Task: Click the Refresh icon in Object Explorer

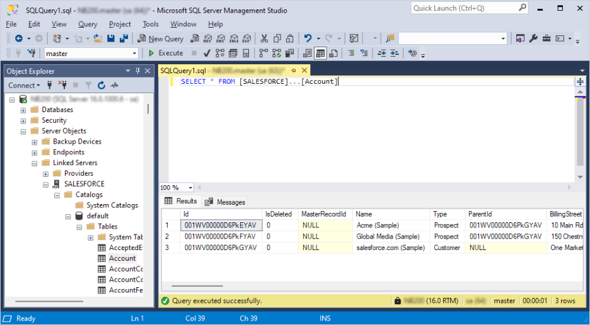Action: [x=101, y=86]
